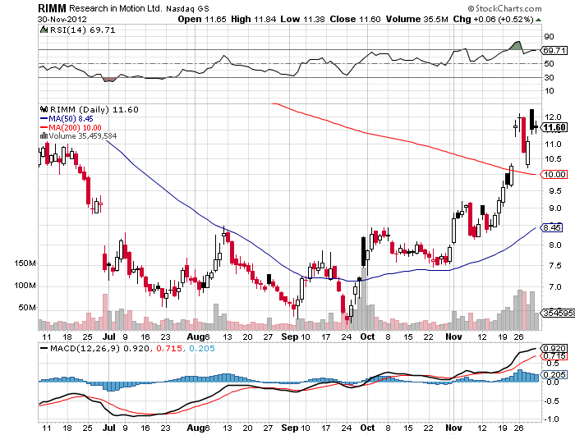Screen dimensions: 575x435
Task: Click the 150M volume scale label
Action: 25,263
